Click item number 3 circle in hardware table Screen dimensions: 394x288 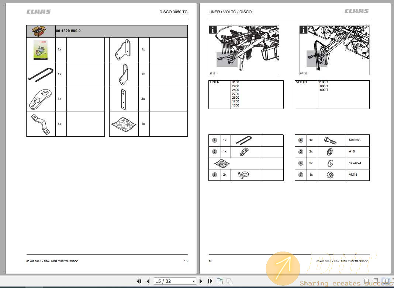click(x=214, y=174)
